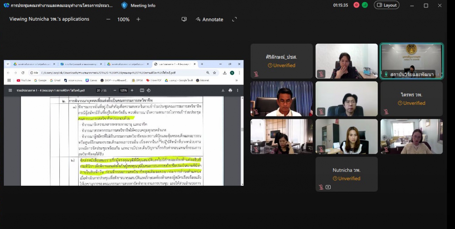This screenshot has width=455, height=229.
Task: Open the Intranet bookmark
Action: 203,80
